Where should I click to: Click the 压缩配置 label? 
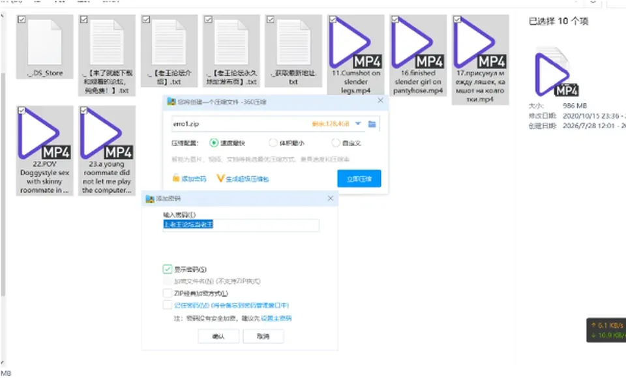[186, 143]
